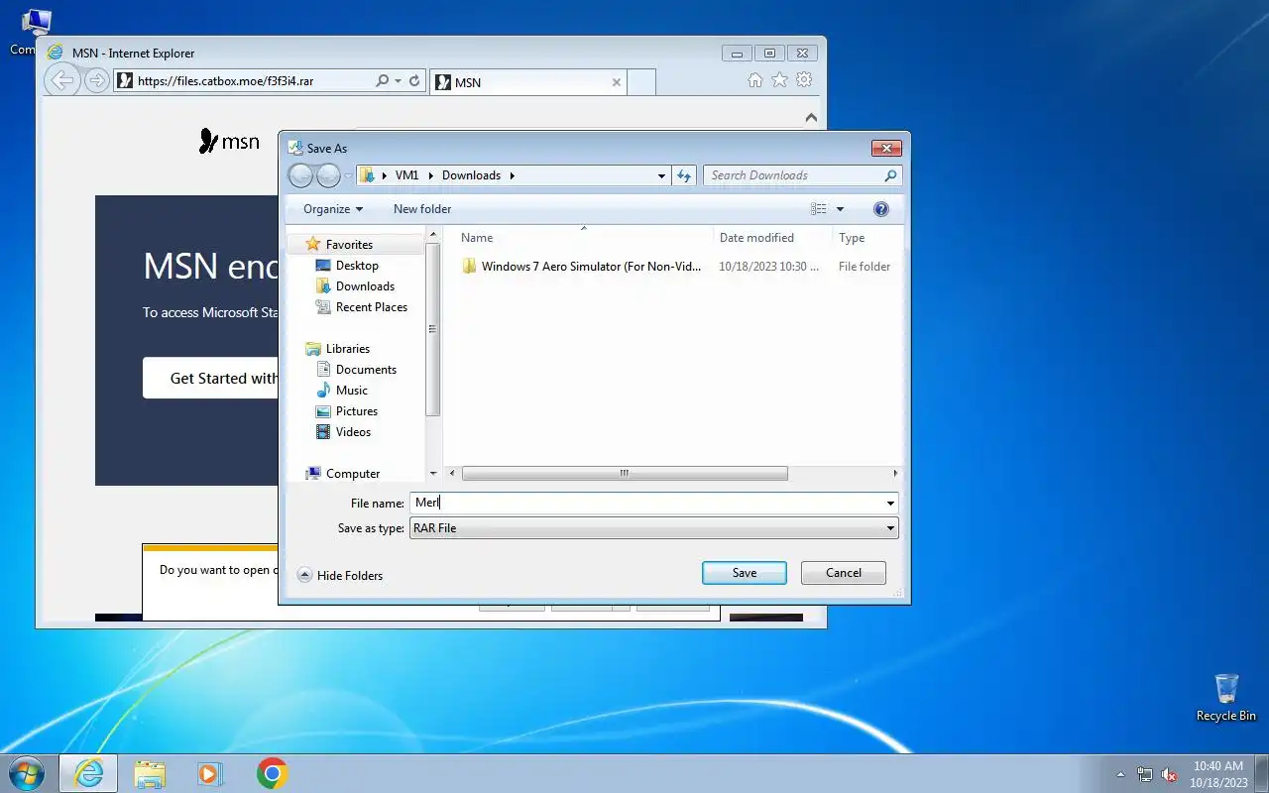Screen dimensions: 1269x793
Task: Open File name dropdown arrow
Action: click(x=890, y=504)
